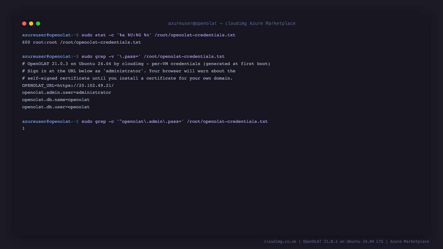Click the yellow minimize window dot
Image resolution: width=443 pixels, height=249 pixels.
pyautogui.click(x=31, y=24)
